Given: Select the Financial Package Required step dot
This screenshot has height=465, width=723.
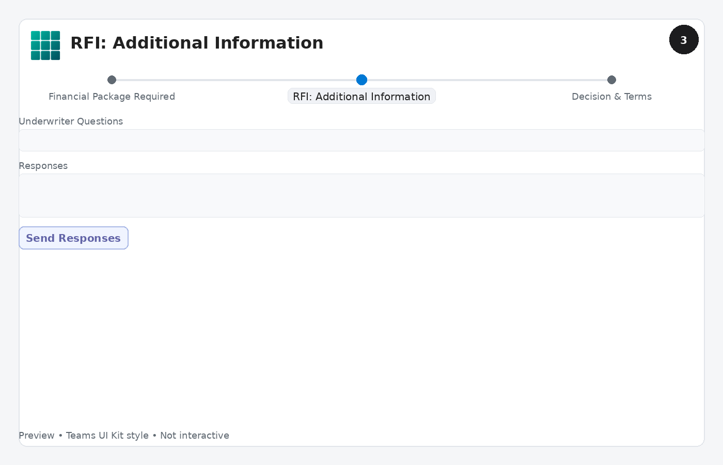Looking at the screenshot, I should click(x=112, y=80).
